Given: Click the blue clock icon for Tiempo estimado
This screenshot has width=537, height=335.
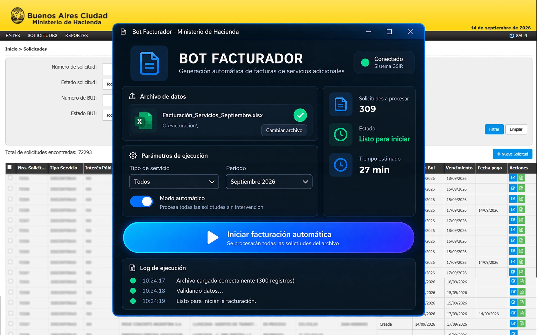Looking at the screenshot, I should [x=340, y=165].
